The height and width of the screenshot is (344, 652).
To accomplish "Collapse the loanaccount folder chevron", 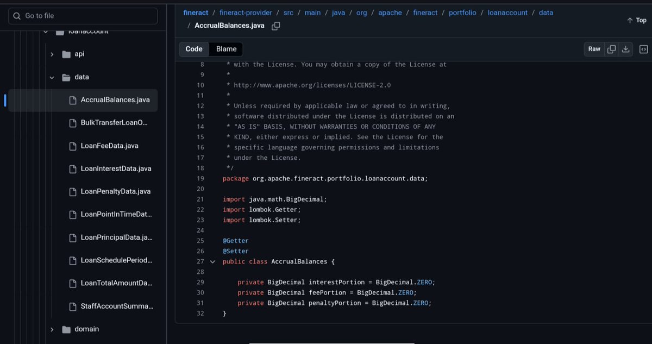I will click(x=46, y=32).
